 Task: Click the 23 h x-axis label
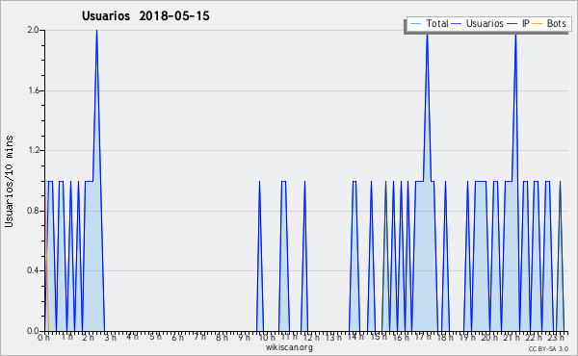[x=556, y=337]
